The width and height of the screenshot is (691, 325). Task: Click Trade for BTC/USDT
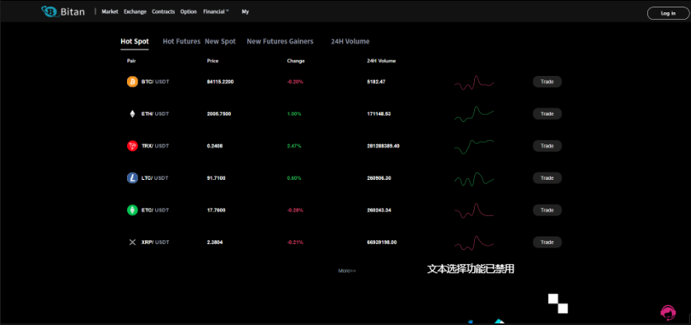(548, 82)
